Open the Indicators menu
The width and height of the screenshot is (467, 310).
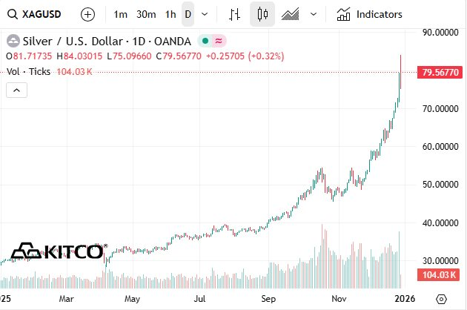coord(369,14)
